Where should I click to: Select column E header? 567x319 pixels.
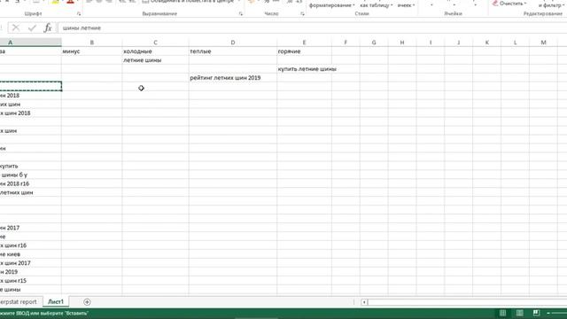pyautogui.click(x=304, y=43)
